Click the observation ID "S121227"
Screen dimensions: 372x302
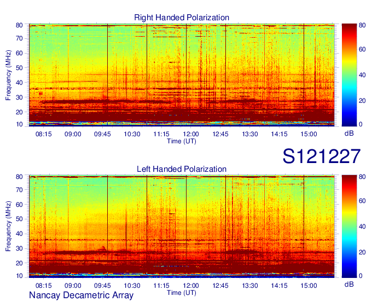[x=322, y=156]
